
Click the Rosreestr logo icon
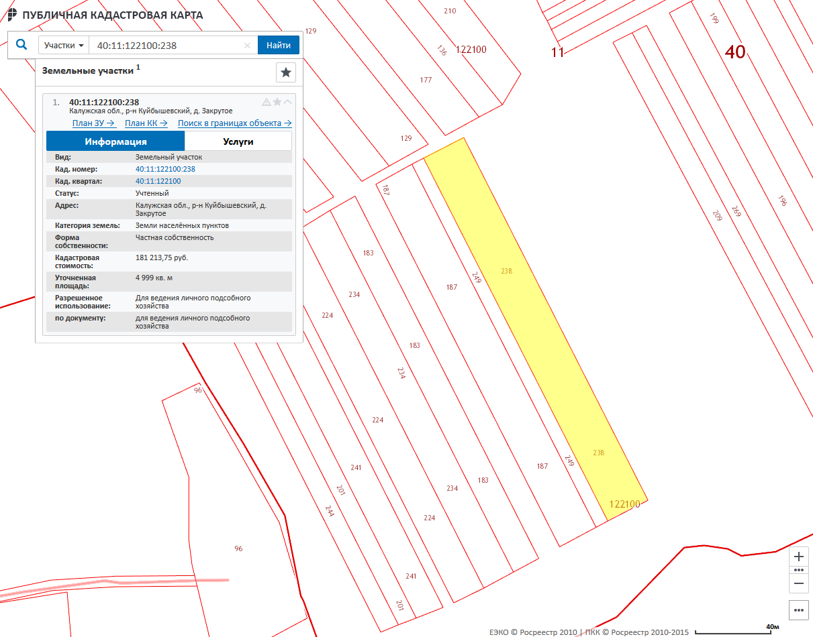(13, 15)
